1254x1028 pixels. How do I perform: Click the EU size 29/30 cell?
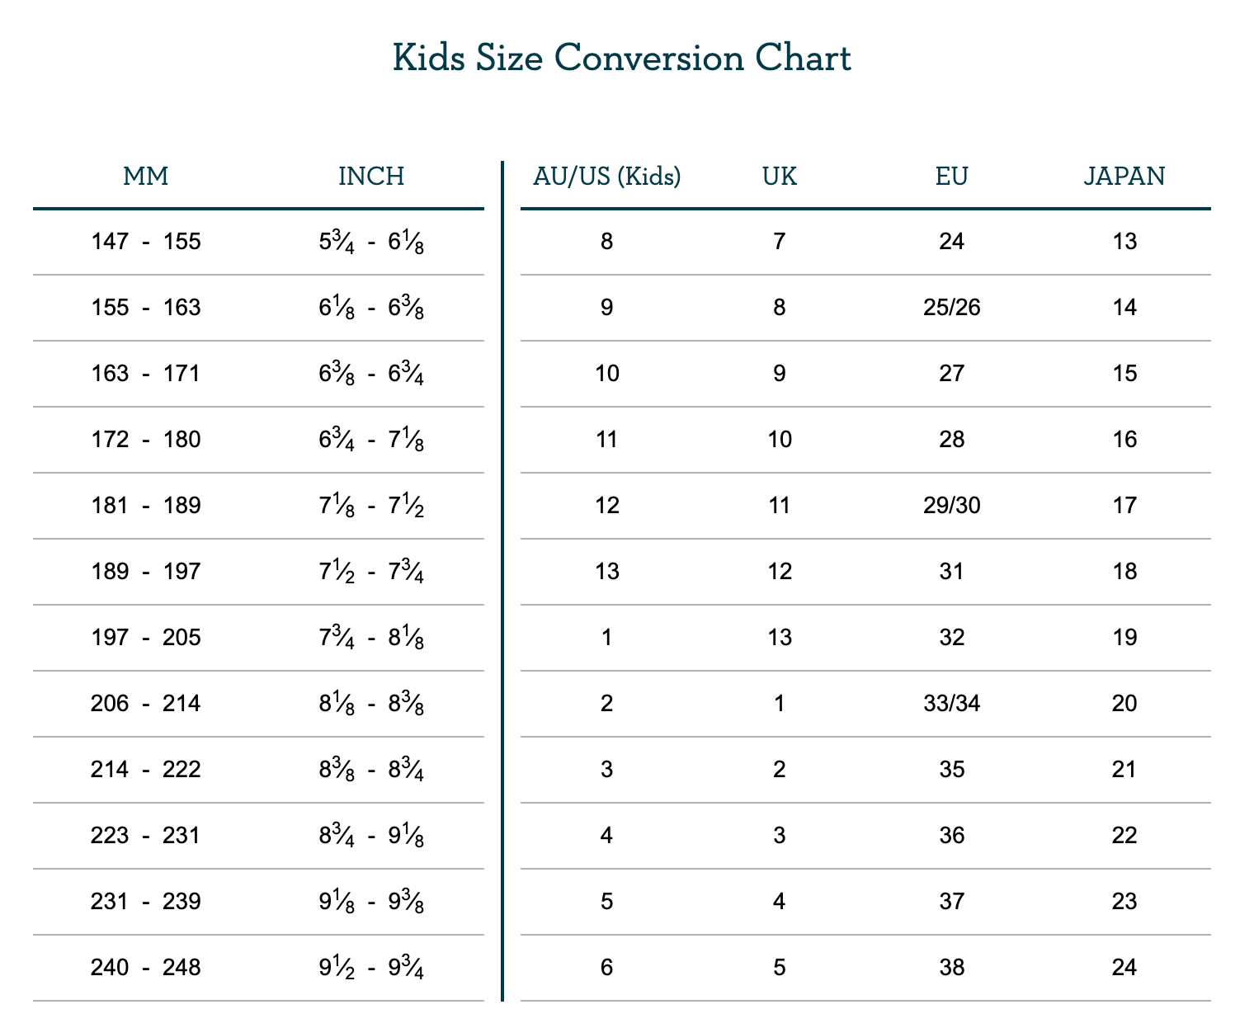coord(952,506)
